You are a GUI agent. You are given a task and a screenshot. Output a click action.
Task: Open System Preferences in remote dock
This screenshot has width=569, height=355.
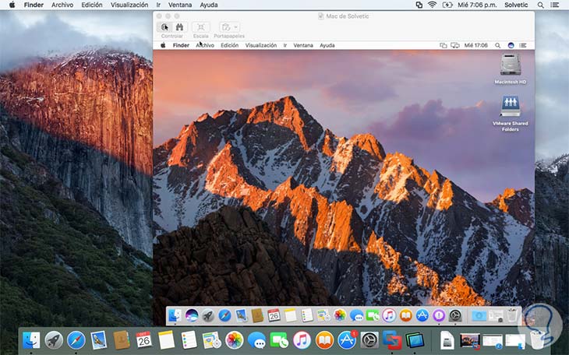455,315
